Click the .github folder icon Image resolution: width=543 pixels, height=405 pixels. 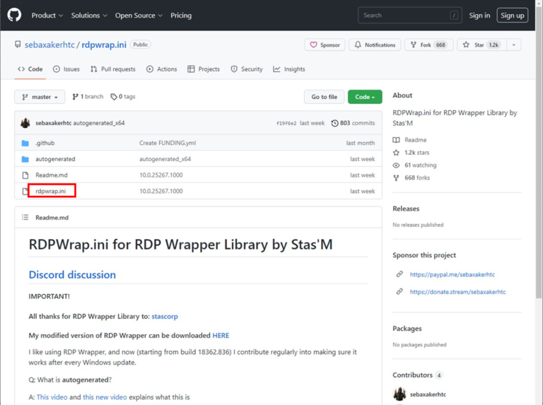[x=25, y=143]
